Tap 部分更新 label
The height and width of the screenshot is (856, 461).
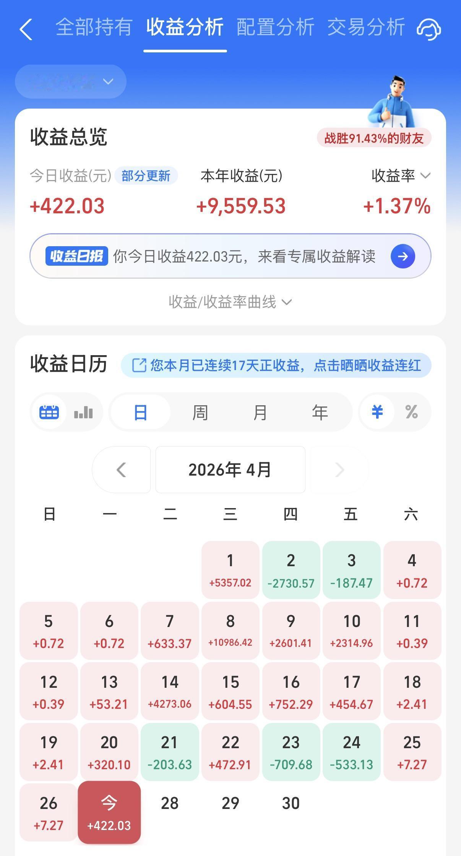point(146,176)
